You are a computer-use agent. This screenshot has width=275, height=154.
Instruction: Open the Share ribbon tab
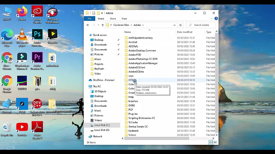pos(113,18)
